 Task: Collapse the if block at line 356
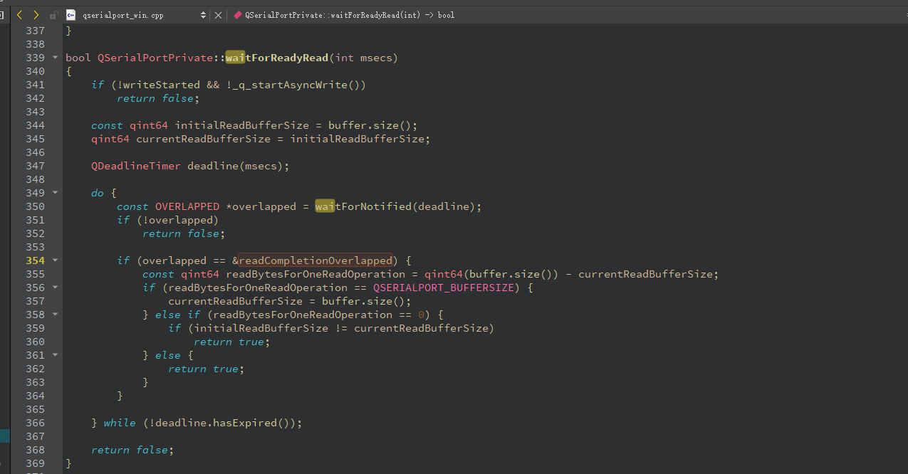click(x=55, y=288)
